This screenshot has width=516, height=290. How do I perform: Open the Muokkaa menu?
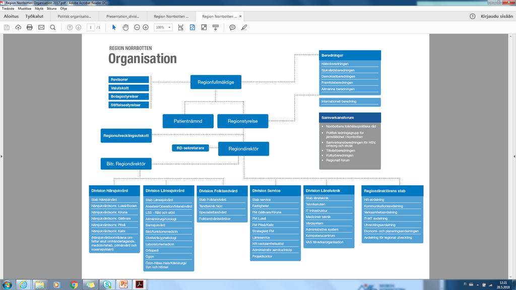pyautogui.click(x=25, y=9)
